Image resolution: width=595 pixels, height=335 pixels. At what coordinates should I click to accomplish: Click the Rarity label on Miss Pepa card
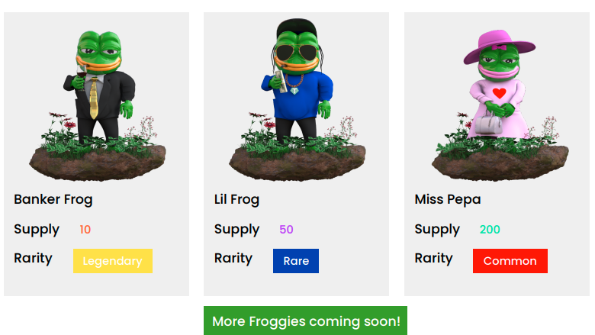tap(433, 259)
